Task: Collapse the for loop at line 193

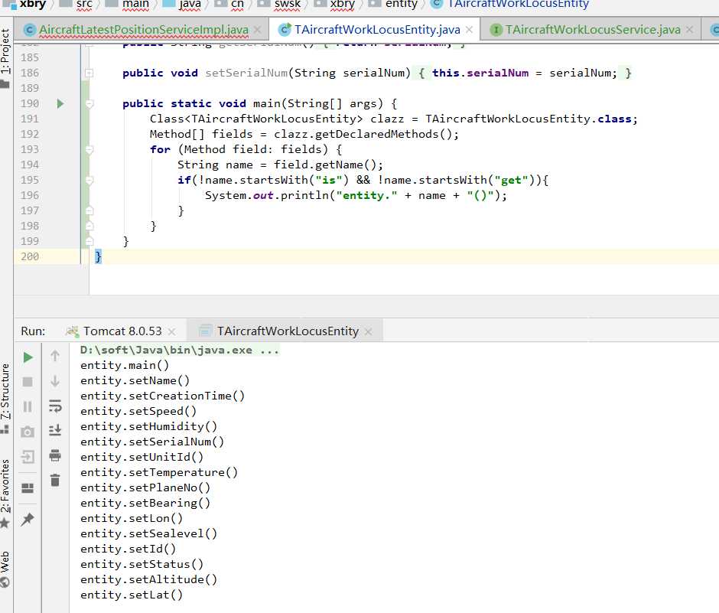Action: pos(89,149)
